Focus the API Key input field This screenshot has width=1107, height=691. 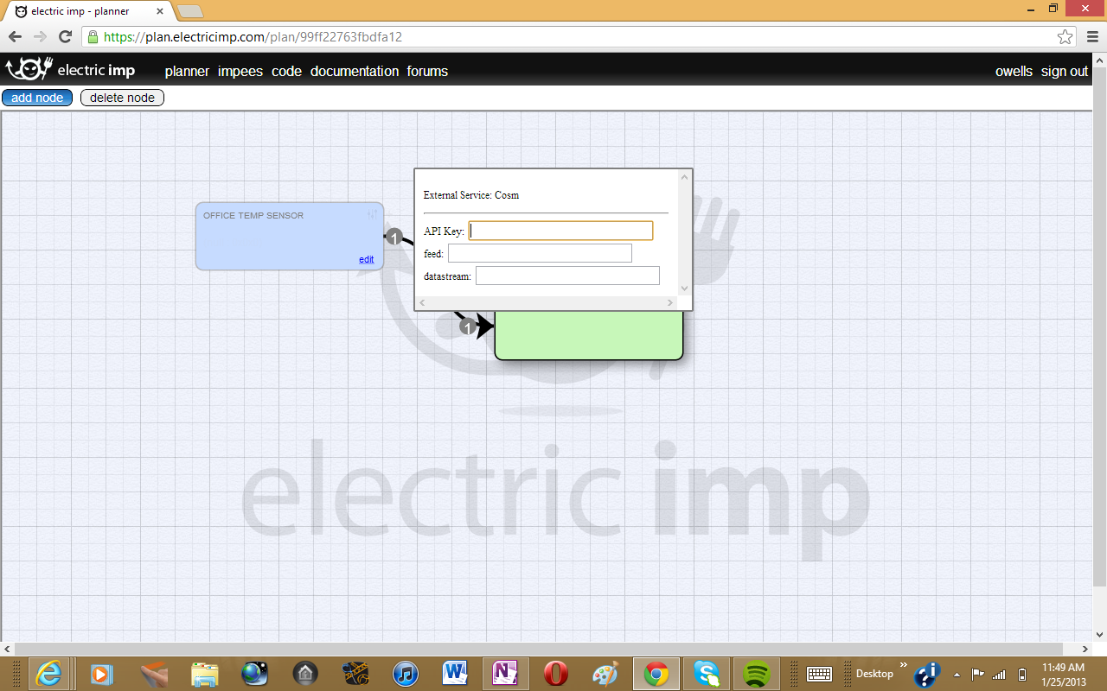point(560,231)
